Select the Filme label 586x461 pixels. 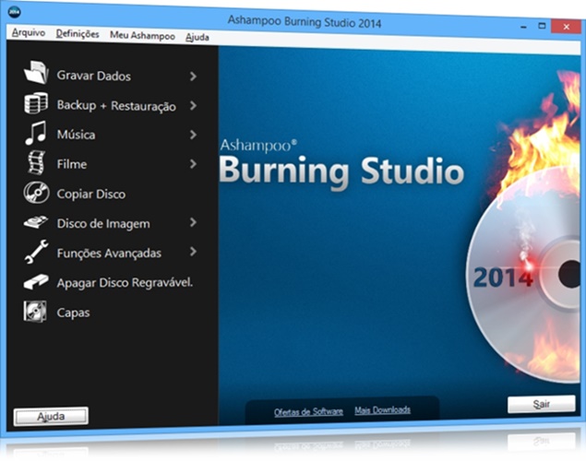click(x=72, y=164)
